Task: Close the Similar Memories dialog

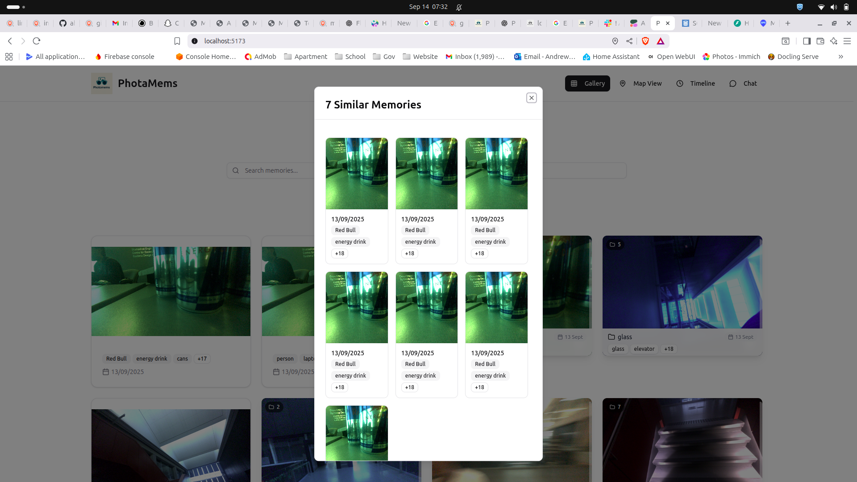Action: tap(531, 98)
